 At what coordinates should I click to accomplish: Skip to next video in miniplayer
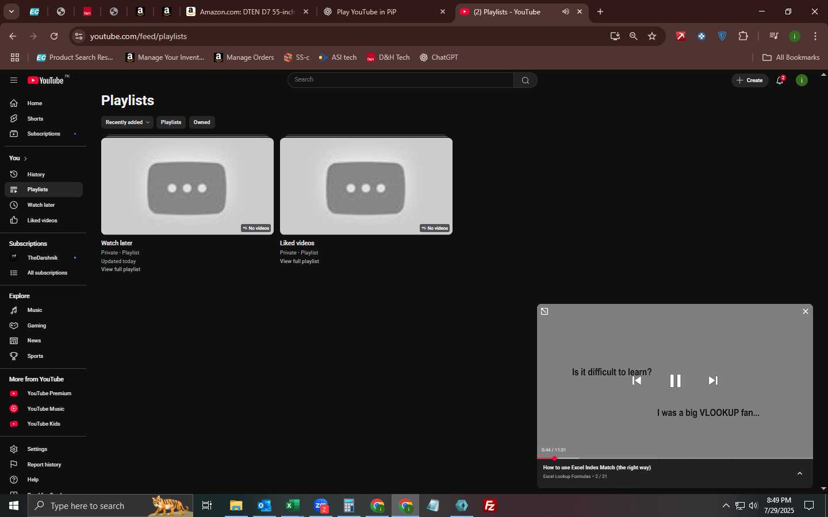click(713, 380)
